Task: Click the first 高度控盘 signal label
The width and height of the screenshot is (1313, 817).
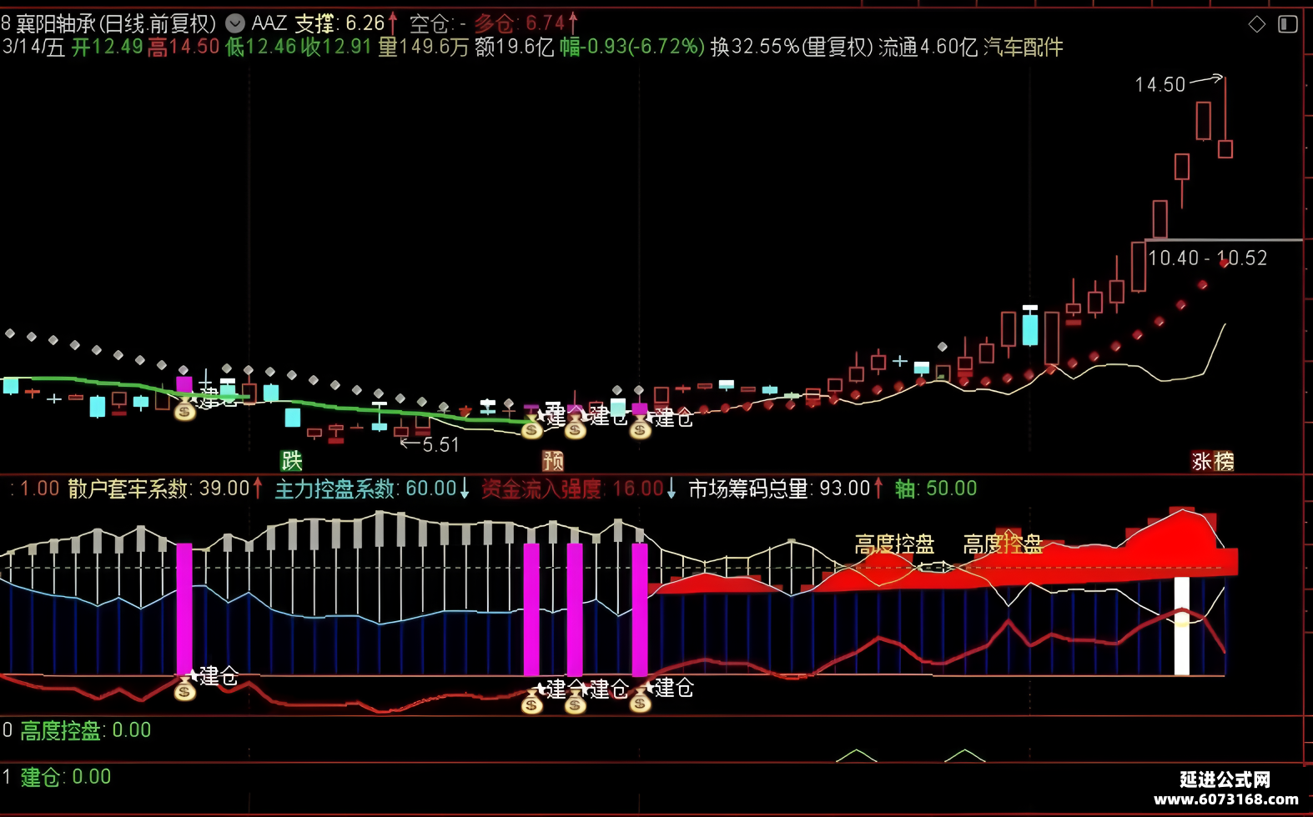Action: click(894, 544)
